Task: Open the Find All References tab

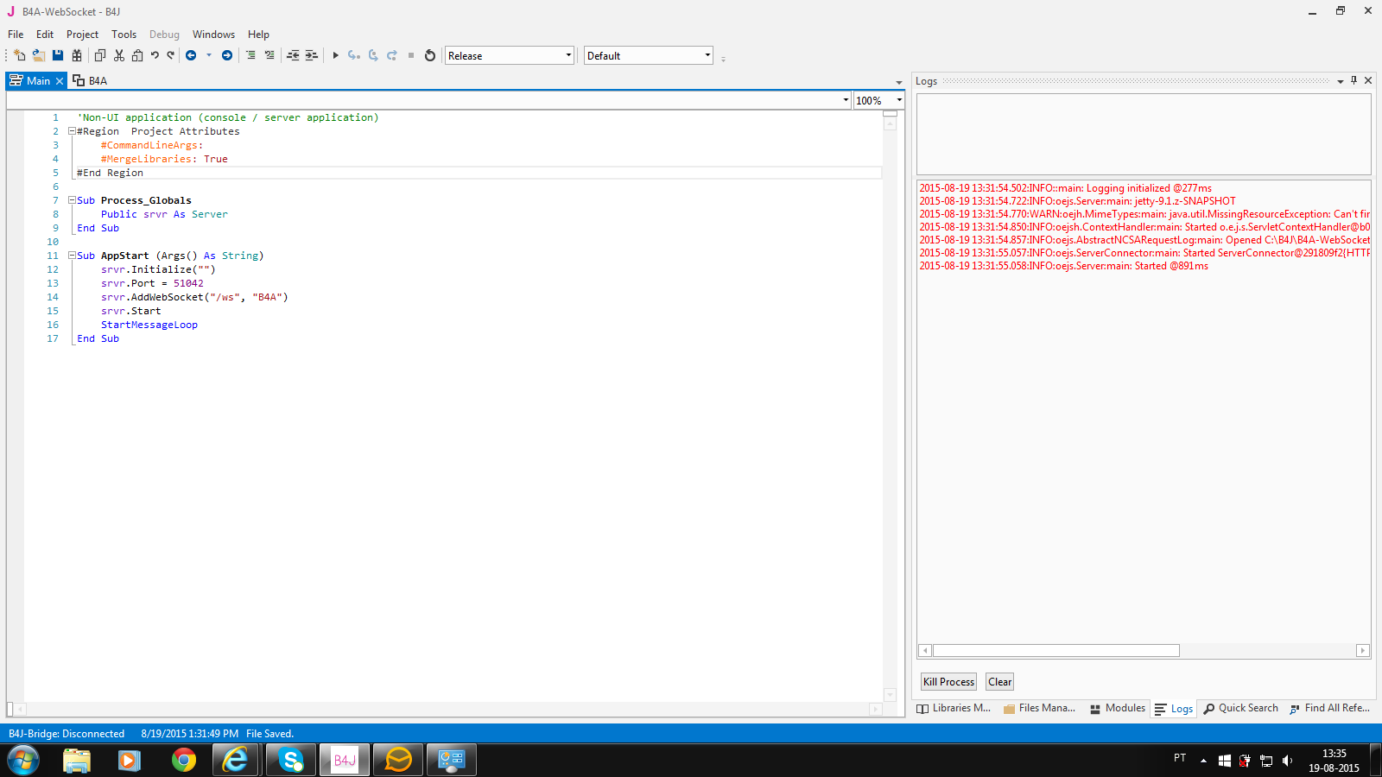Action: click(x=1330, y=708)
